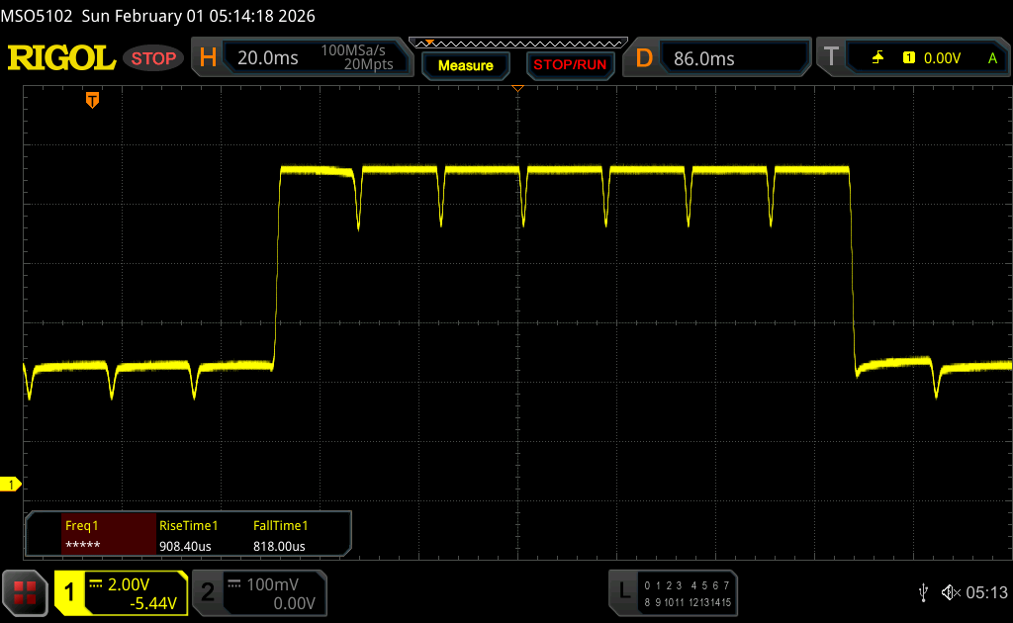
Task: Select the orange D delay icon
Action: pyautogui.click(x=644, y=58)
